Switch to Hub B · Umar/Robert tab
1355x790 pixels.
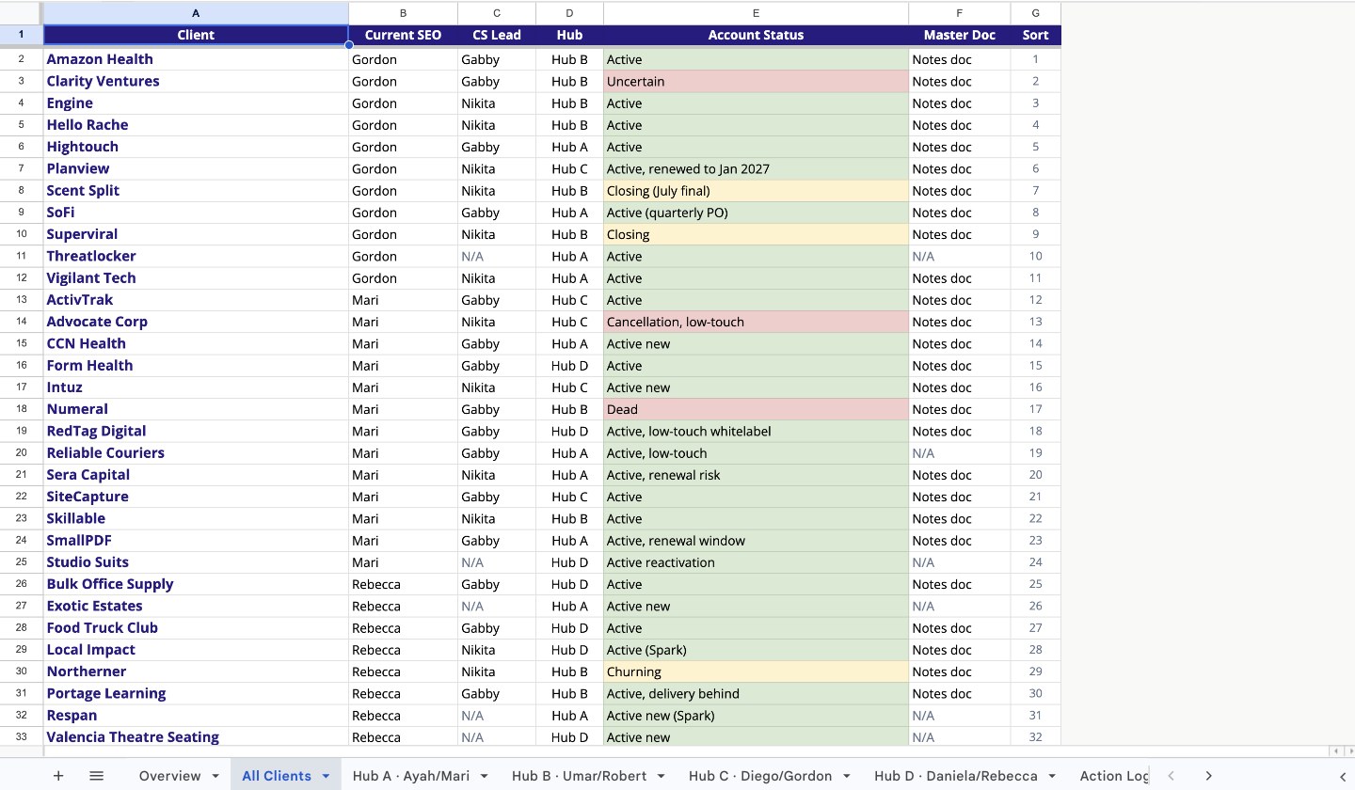point(579,776)
